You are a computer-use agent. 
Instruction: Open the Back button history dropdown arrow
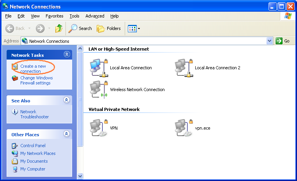(29, 28)
